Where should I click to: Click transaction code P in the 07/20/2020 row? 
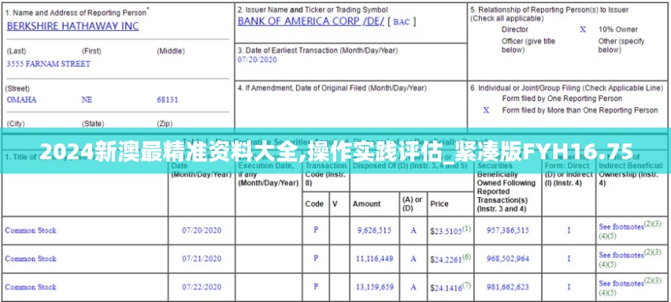pyautogui.click(x=316, y=230)
